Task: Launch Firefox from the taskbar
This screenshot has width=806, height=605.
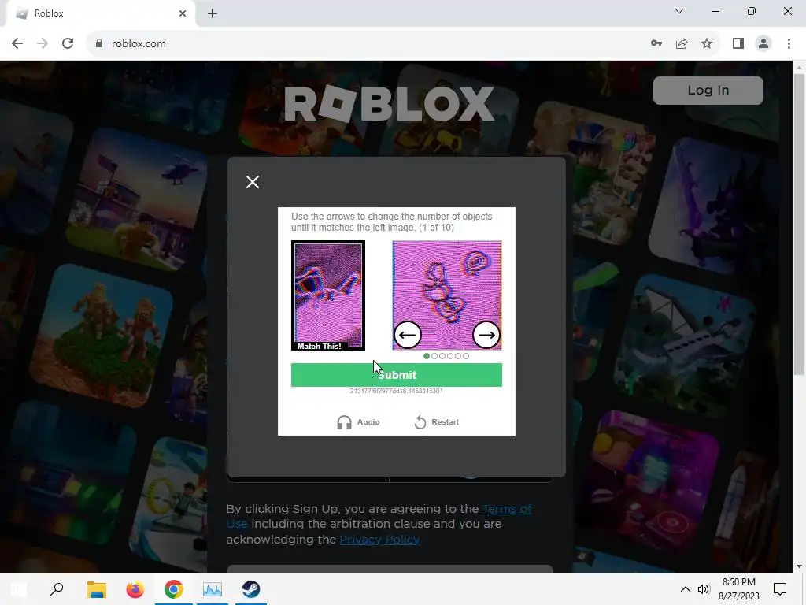Action: pyautogui.click(x=135, y=589)
